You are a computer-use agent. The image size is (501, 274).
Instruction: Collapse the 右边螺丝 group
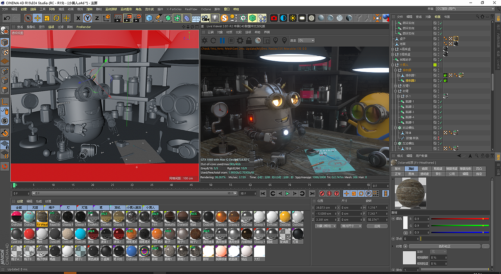[x=396, y=128]
